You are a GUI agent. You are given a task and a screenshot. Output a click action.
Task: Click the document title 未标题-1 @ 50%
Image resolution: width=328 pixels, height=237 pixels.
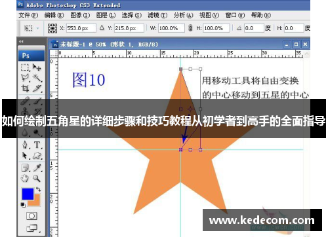coord(83,45)
